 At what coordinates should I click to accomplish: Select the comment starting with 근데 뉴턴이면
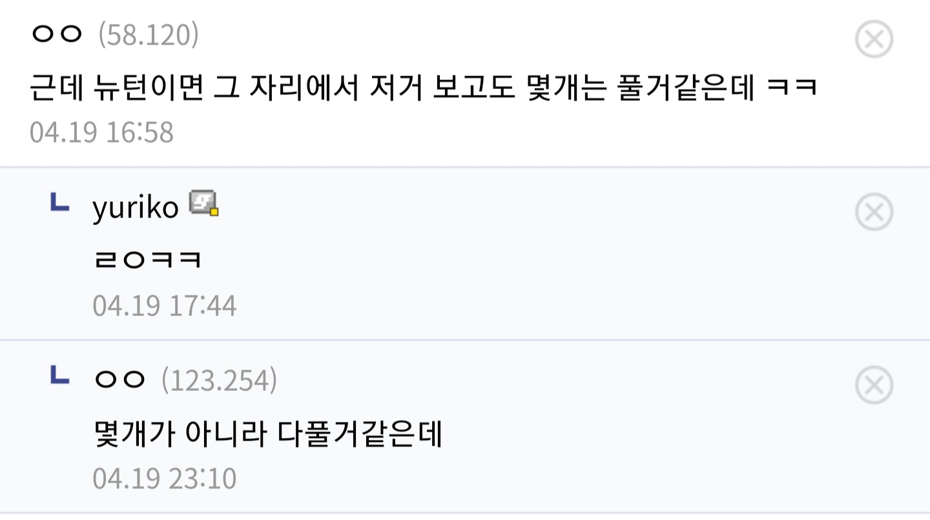click(424, 87)
